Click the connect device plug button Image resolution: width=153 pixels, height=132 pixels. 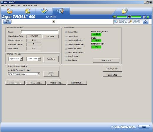pos(7,22)
